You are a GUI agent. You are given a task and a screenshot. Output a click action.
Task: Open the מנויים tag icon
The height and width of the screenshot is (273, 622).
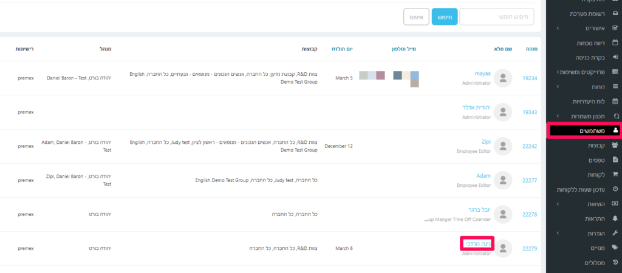coord(615,248)
